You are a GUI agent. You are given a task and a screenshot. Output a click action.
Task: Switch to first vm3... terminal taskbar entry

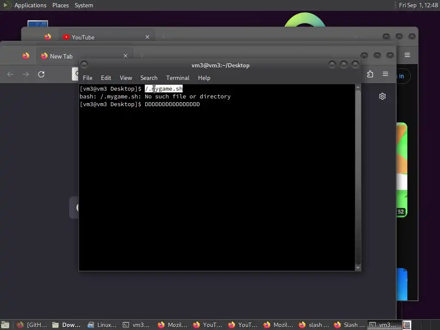point(136,325)
